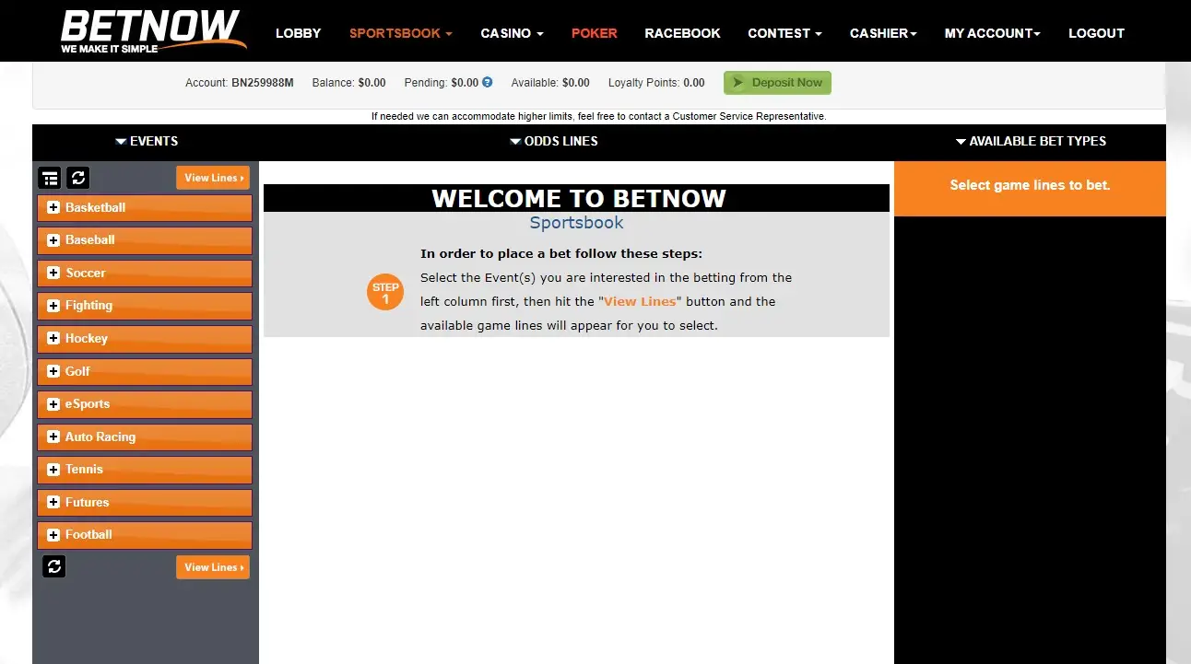The height and width of the screenshot is (664, 1191).
Task: Open the Lobby page
Action: click(299, 33)
